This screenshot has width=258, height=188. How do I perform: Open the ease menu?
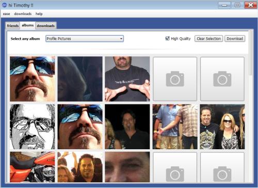[x=6, y=14]
